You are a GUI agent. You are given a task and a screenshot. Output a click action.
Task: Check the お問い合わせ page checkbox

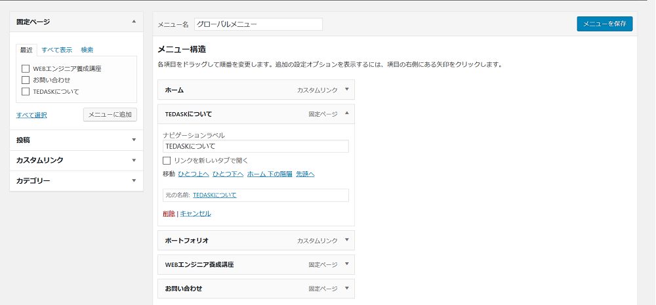[x=26, y=79]
